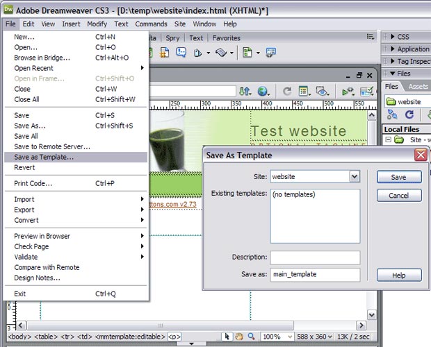Click the Check Page icon in document toolbar
The image size is (431, 347).
tap(367, 91)
